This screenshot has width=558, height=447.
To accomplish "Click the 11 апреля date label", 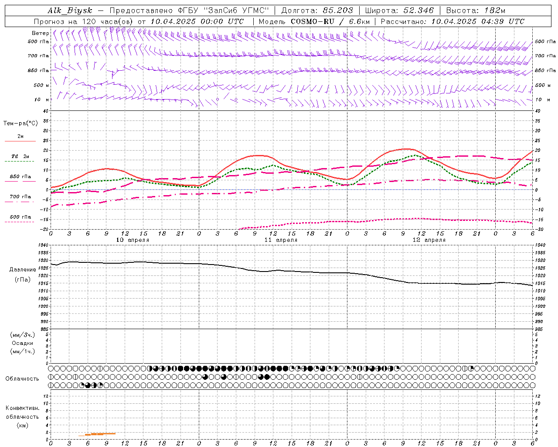I will (x=281, y=240).
